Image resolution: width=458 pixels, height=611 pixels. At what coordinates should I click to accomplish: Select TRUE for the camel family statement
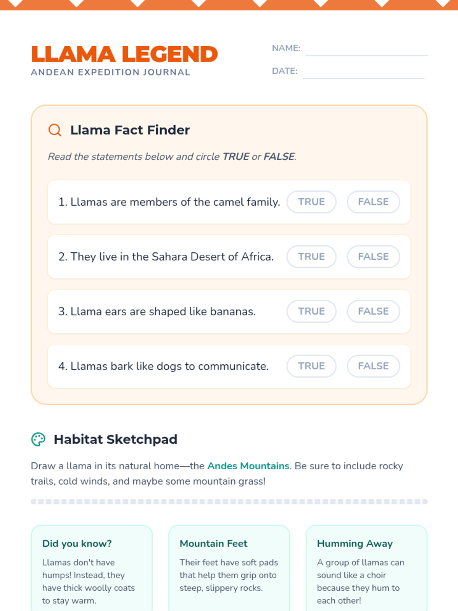[x=311, y=202]
